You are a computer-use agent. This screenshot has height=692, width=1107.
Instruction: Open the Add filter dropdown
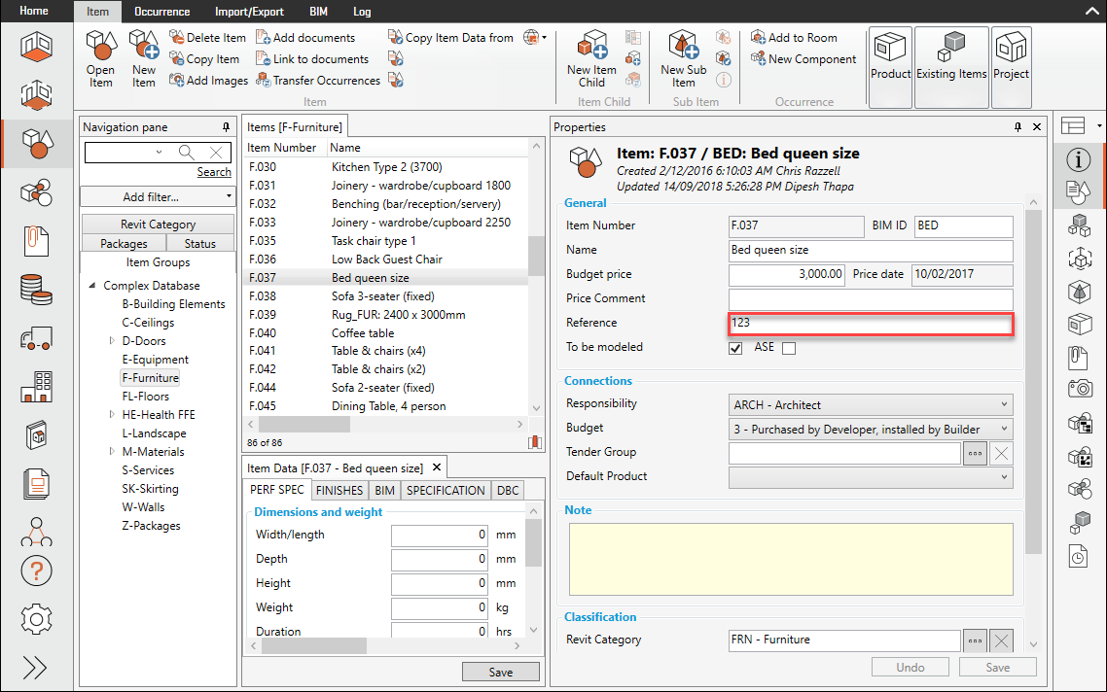click(x=158, y=196)
